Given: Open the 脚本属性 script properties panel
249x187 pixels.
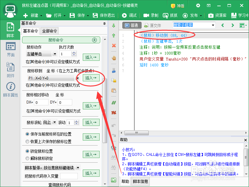Looking at the screenshot, I should pyautogui.click(x=11, y=90).
